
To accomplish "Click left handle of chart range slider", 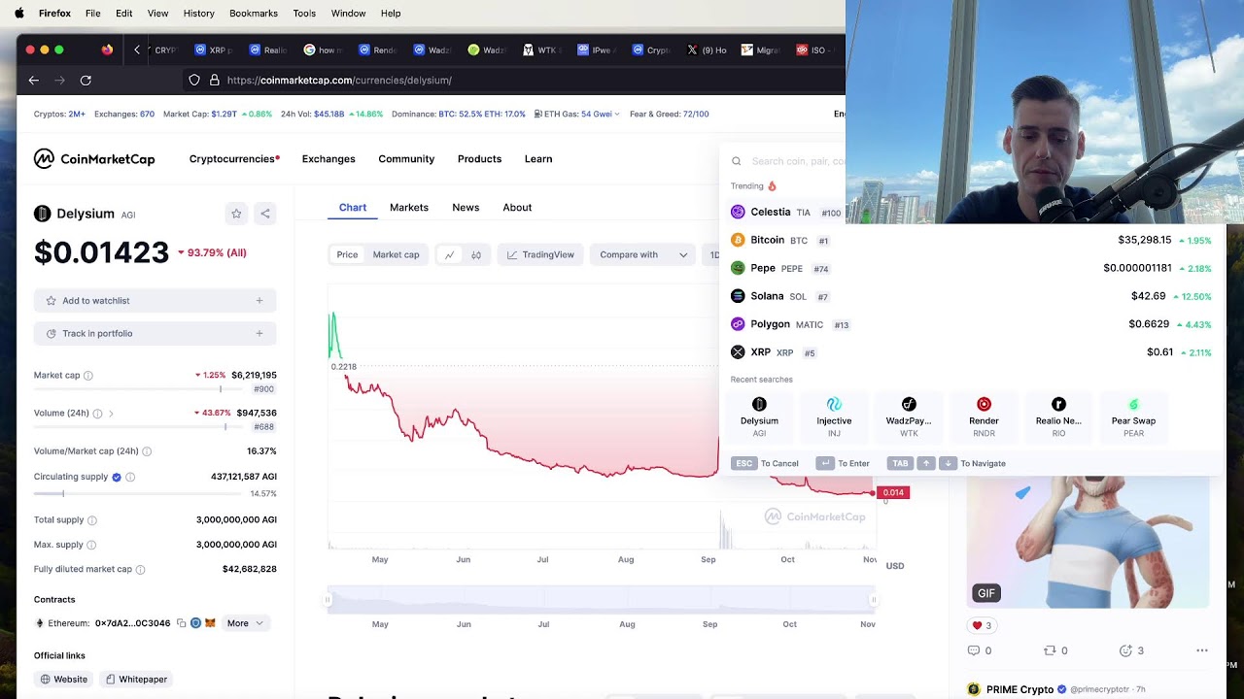I will point(328,601).
